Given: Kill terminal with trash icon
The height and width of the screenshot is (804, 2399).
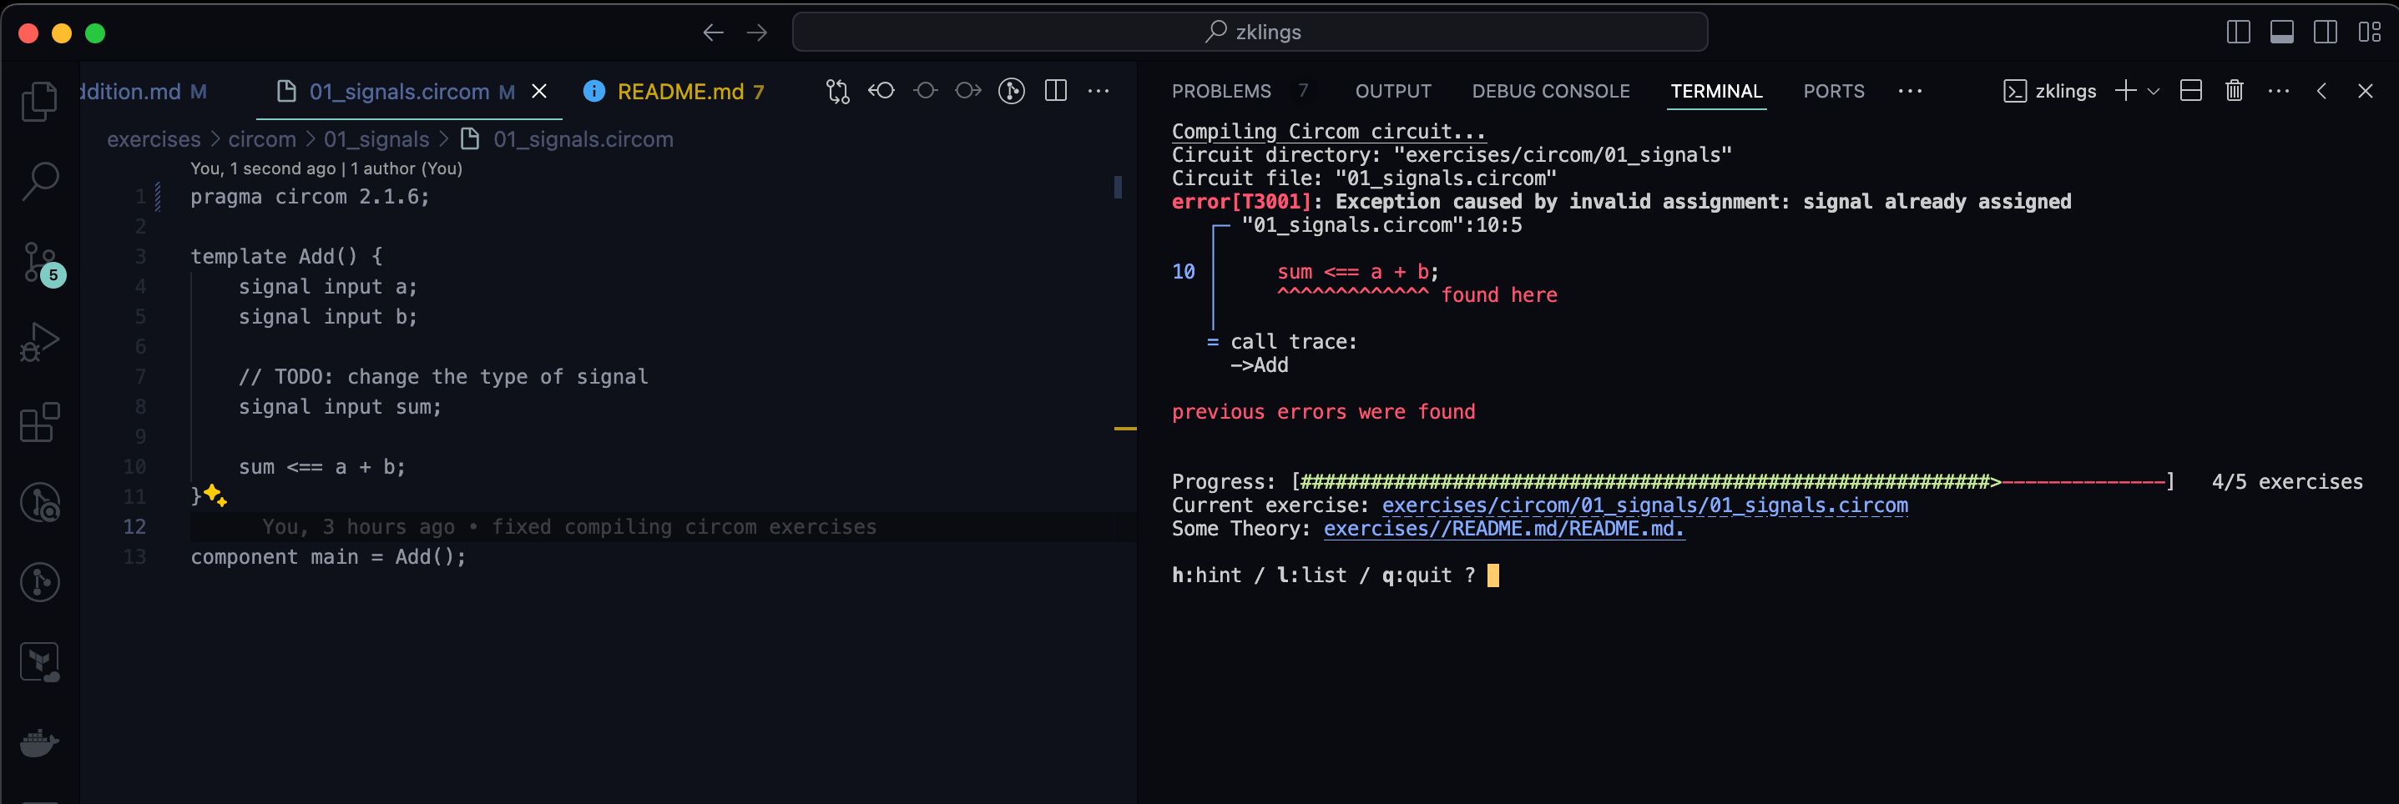Looking at the screenshot, I should (2235, 90).
